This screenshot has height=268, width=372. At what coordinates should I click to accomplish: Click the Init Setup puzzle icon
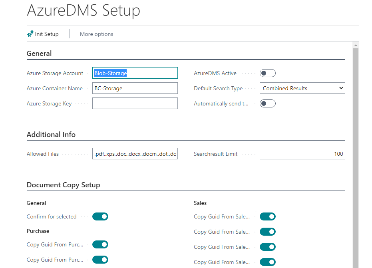pyautogui.click(x=30, y=34)
